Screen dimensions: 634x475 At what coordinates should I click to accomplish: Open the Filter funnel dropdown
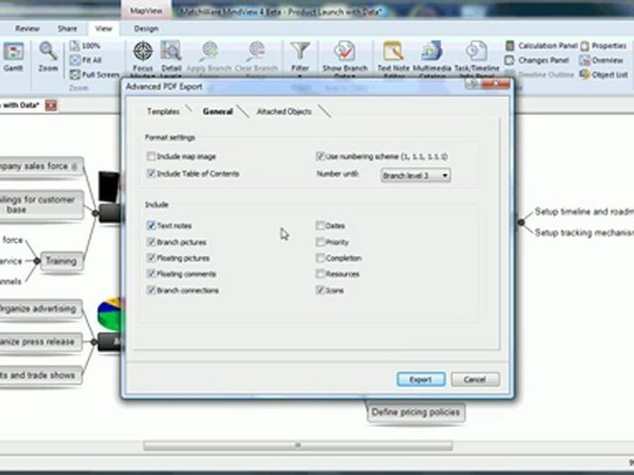(x=300, y=59)
